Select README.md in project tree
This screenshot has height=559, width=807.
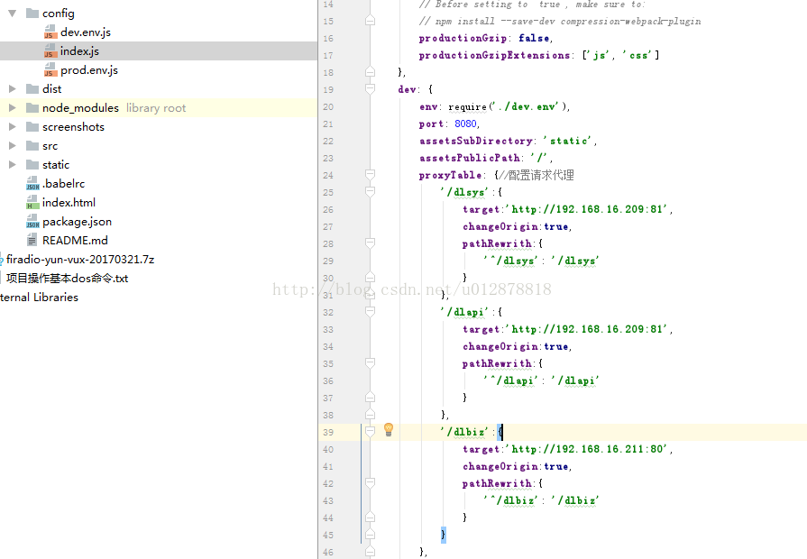click(75, 241)
